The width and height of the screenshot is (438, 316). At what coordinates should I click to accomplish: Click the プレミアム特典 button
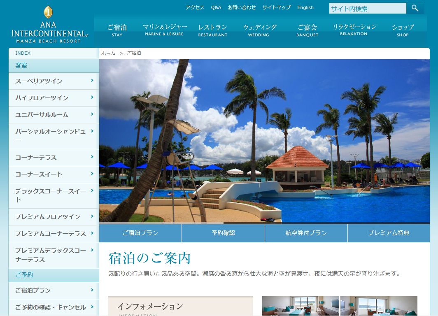[389, 233]
